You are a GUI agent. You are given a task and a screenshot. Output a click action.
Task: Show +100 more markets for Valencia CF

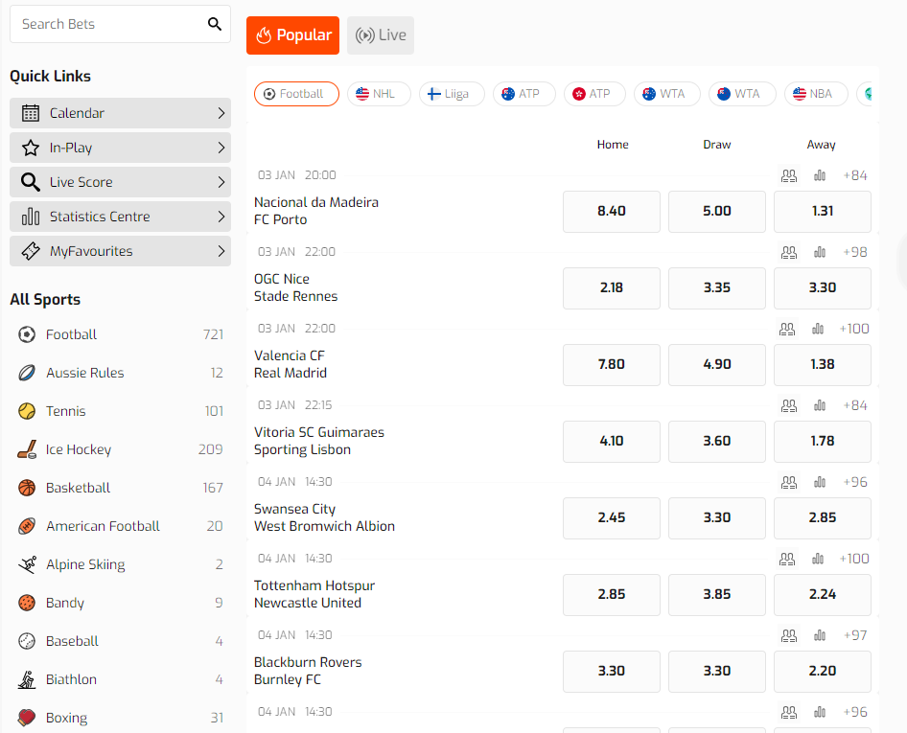coord(853,329)
